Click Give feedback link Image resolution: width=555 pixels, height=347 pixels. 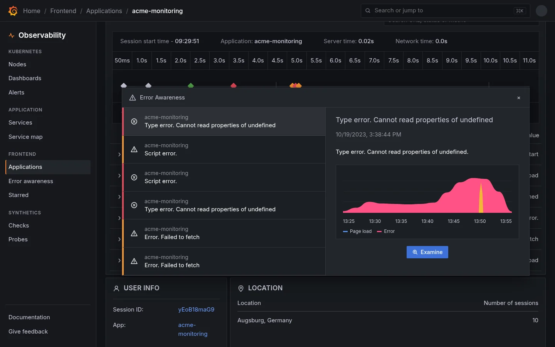pos(28,332)
